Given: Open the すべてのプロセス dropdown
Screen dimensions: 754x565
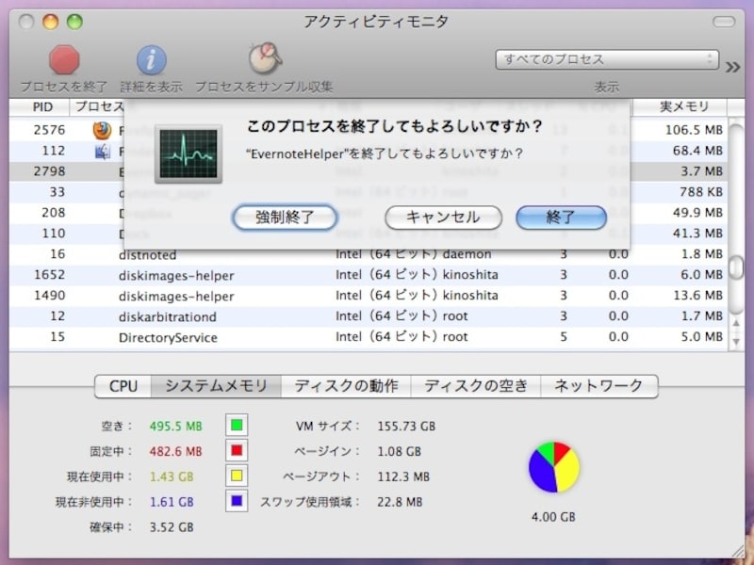Looking at the screenshot, I should pyautogui.click(x=606, y=59).
